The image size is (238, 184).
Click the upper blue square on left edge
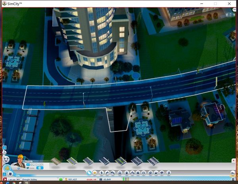[x=4, y=147]
